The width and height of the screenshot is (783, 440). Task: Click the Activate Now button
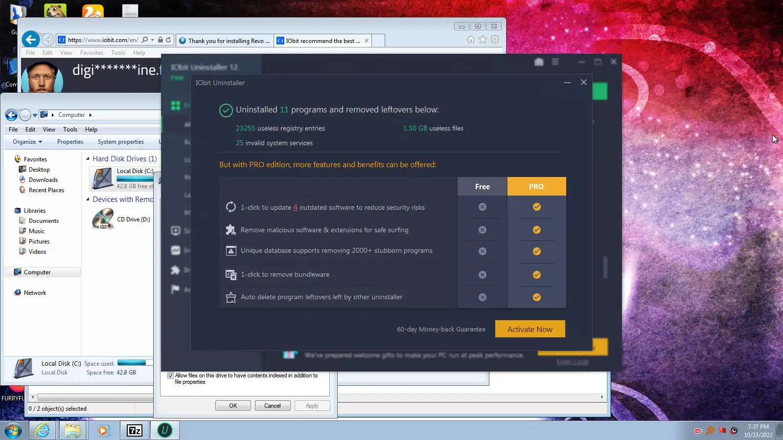[x=530, y=329]
